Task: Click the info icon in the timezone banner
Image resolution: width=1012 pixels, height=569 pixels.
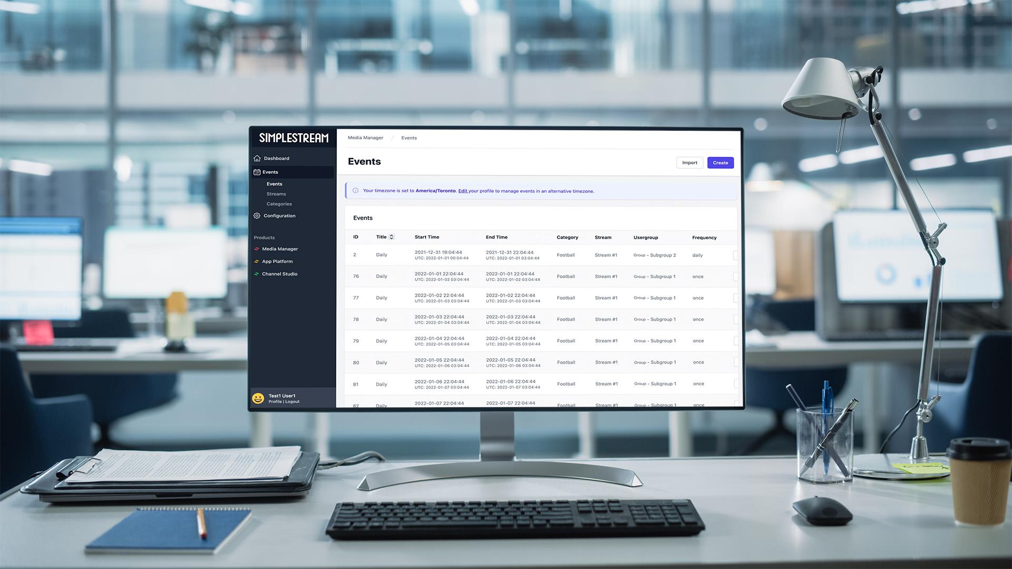Action: (x=356, y=190)
